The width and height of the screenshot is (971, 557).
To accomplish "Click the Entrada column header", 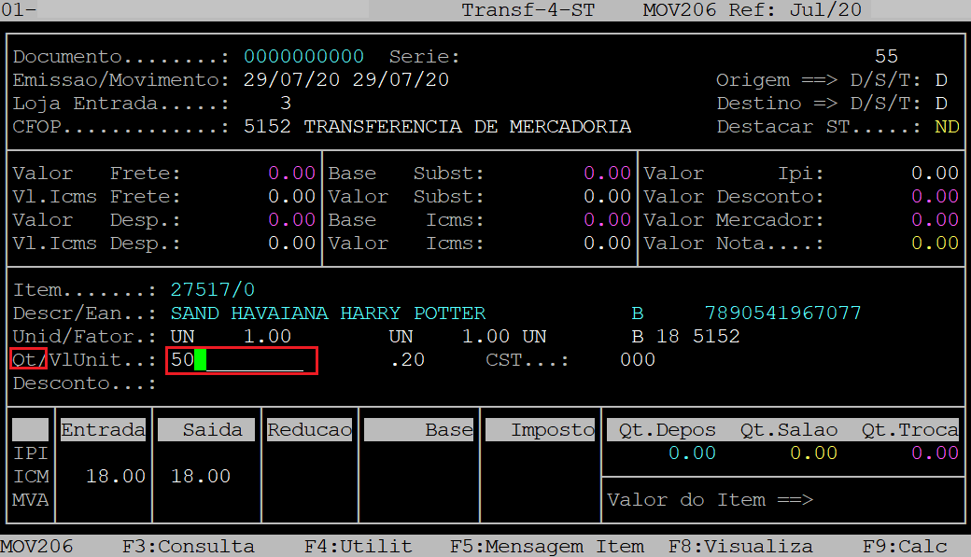I will click(103, 430).
